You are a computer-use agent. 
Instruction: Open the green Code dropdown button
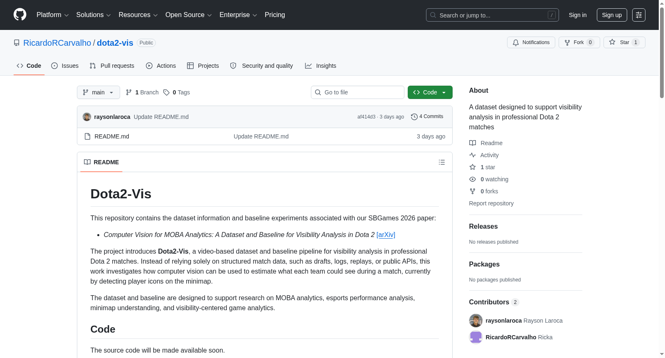pyautogui.click(x=430, y=92)
